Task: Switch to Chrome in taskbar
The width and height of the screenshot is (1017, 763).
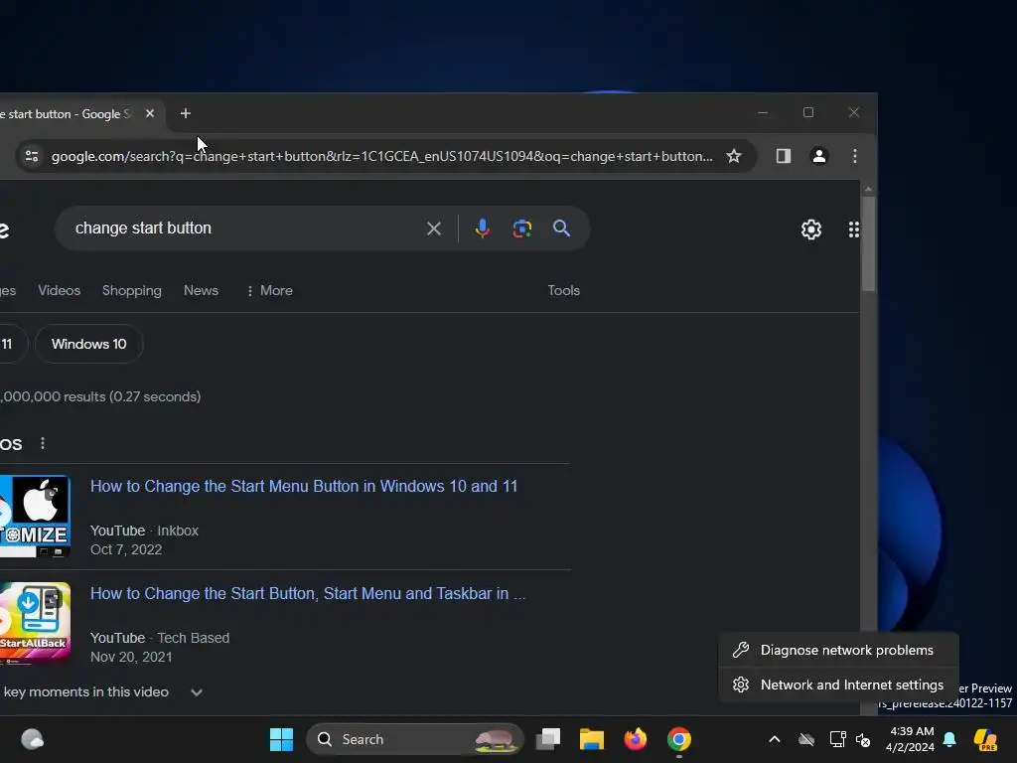Action: coord(679,739)
